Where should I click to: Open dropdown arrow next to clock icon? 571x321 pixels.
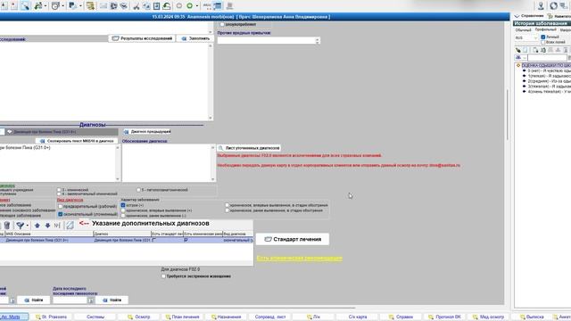pos(62,6)
